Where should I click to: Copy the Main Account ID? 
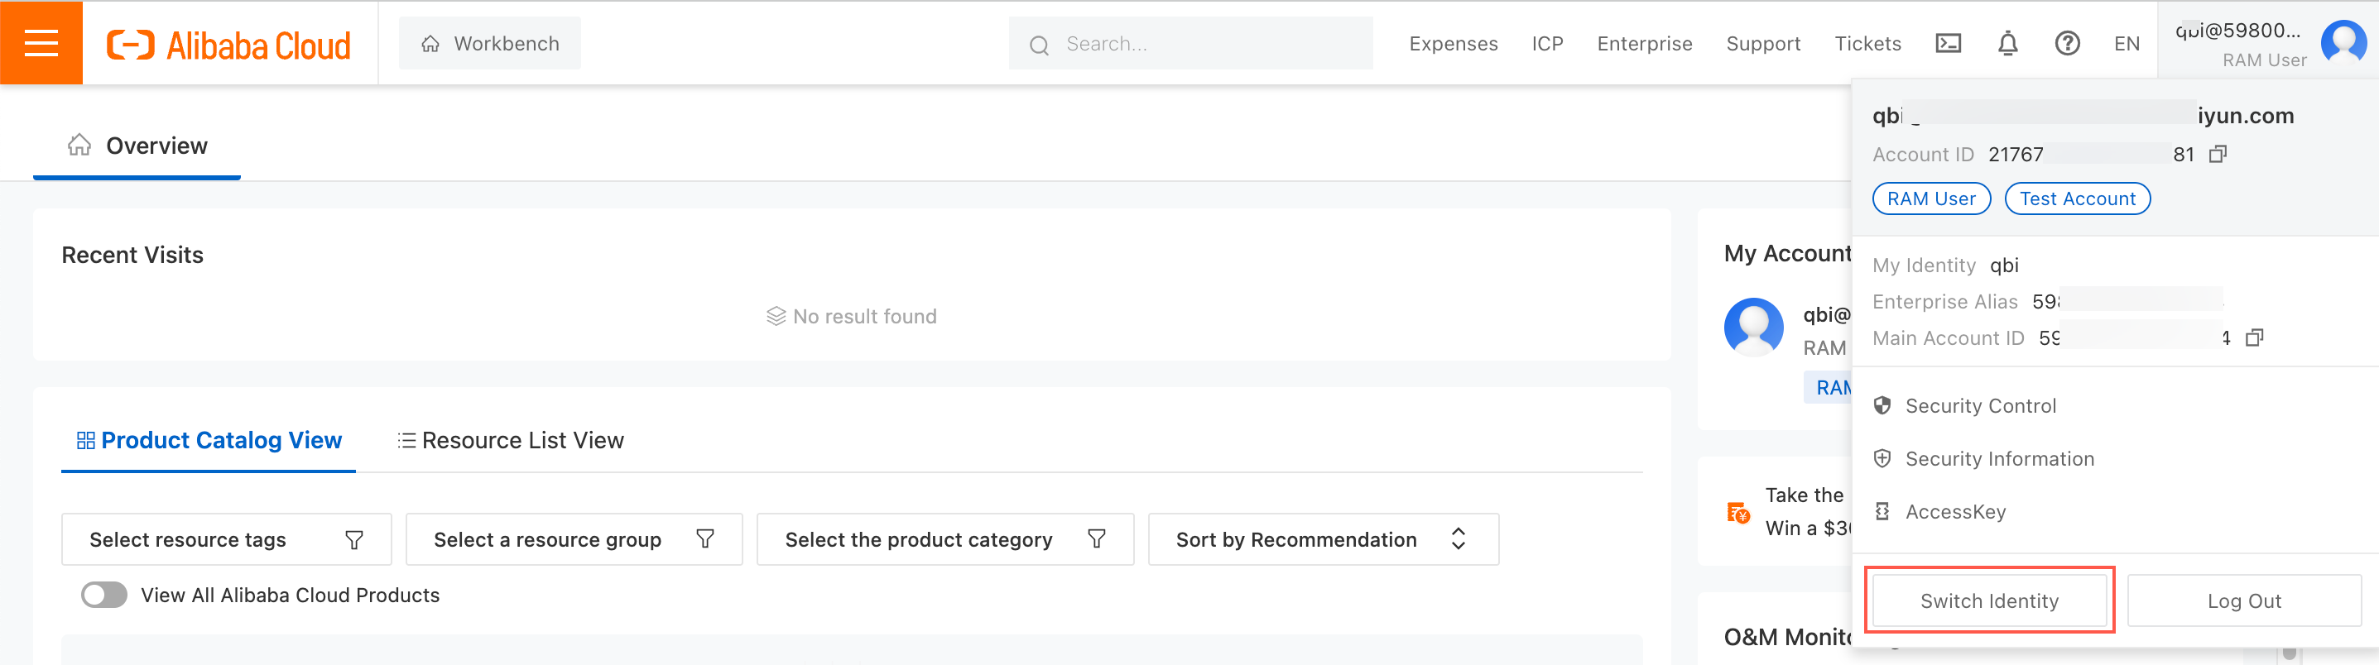point(2254,337)
